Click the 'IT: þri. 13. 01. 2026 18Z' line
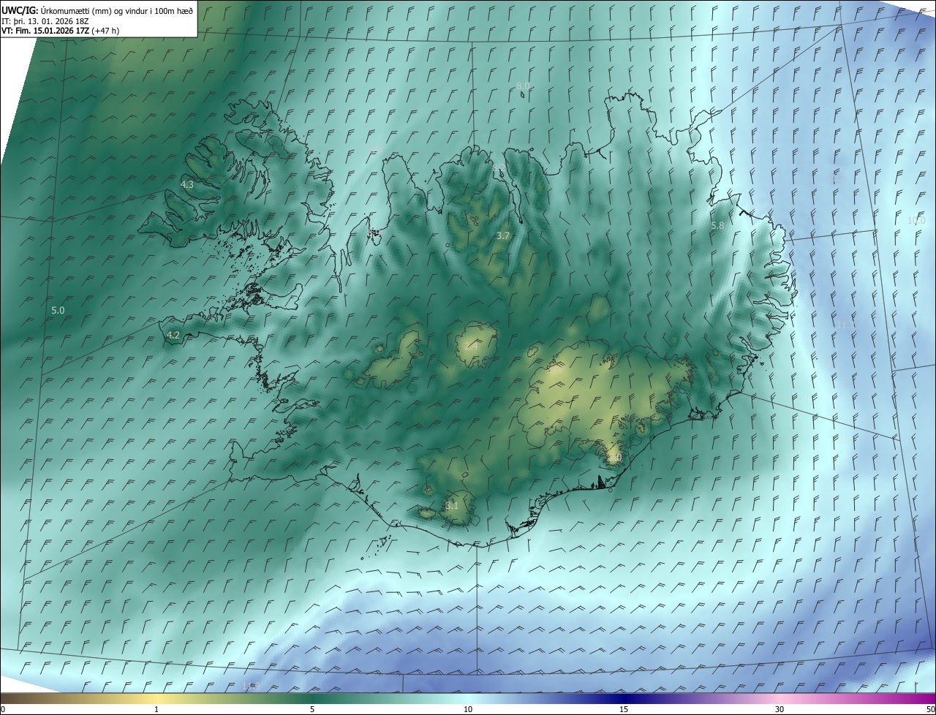This screenshot has height=715, width=936. click(x=45, y=21)
